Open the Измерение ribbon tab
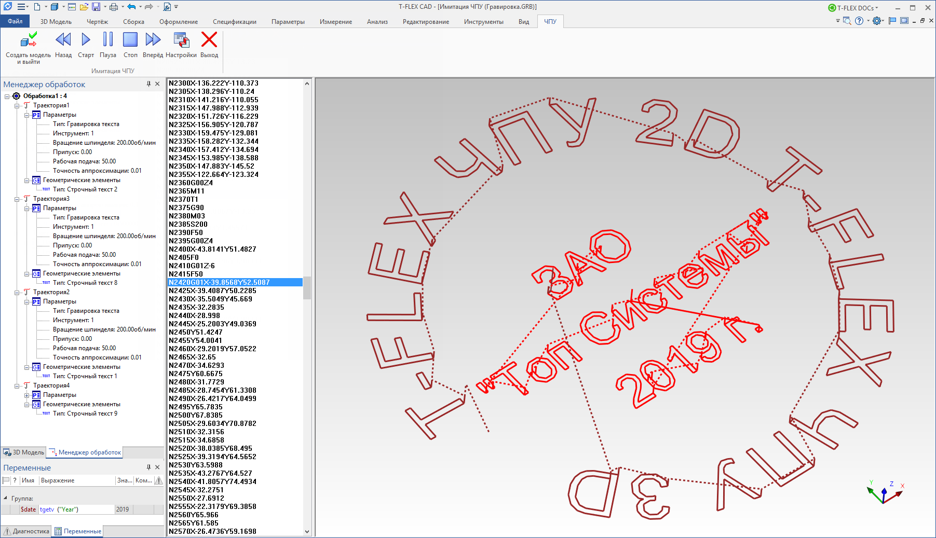936x538 pixels. [x=336, y=22]
